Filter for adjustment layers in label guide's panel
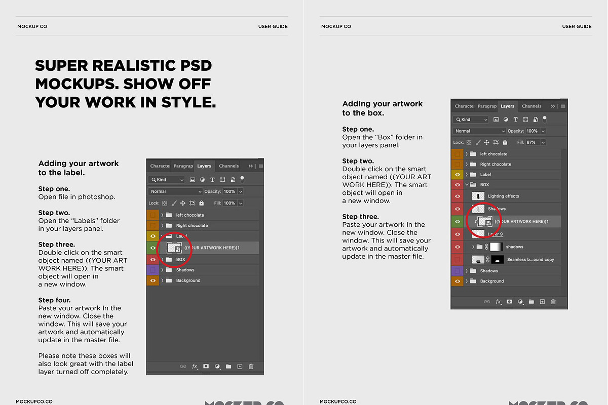Viewport: 608px width, 405px height. [x=203, y=180]
